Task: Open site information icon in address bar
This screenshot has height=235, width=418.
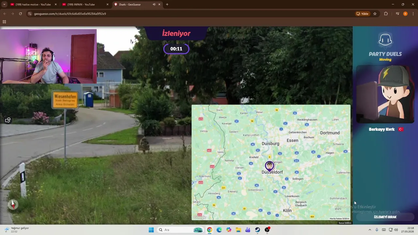Action: [30, 14]
